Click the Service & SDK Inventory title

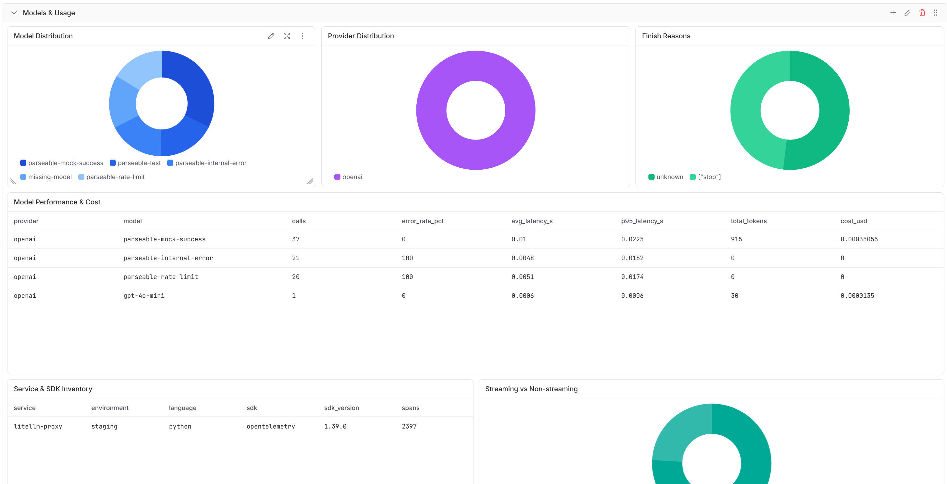coord(53,389)
